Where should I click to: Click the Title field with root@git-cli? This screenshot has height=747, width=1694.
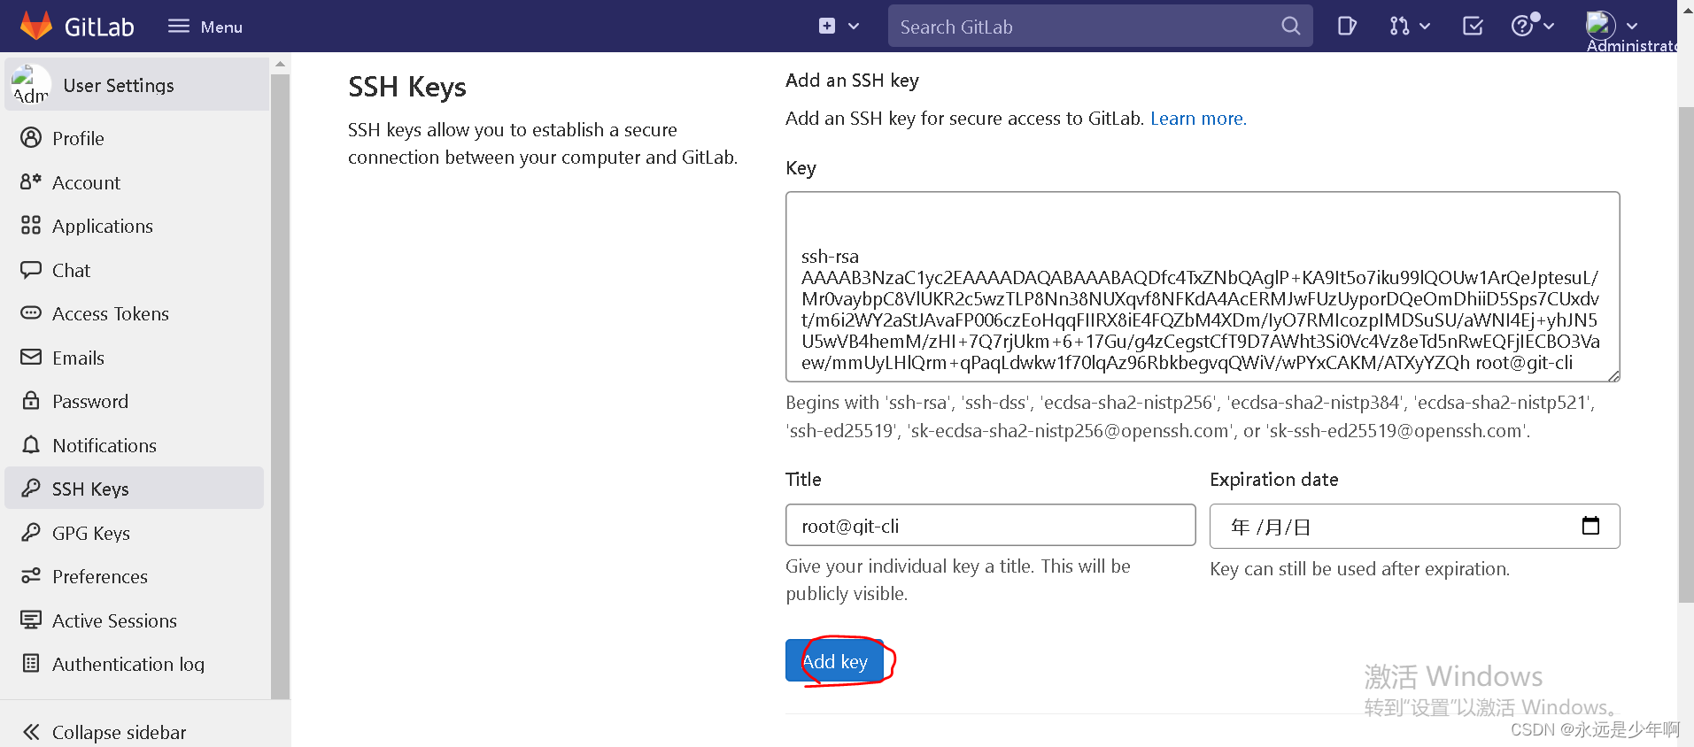tap(990, 526)
